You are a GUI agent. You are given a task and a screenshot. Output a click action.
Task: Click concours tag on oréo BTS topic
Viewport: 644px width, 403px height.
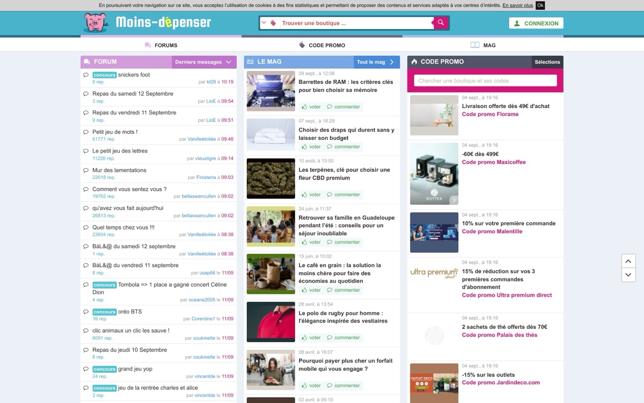point(104,312)
